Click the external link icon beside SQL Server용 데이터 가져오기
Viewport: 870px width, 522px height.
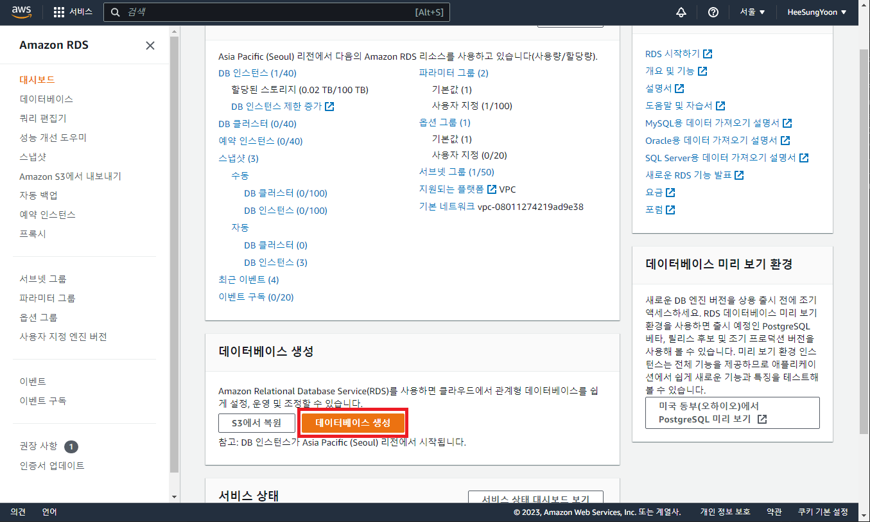[804, 158]
